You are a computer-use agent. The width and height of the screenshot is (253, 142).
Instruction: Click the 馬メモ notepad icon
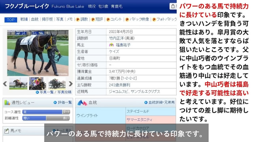[x=6, y=131]
